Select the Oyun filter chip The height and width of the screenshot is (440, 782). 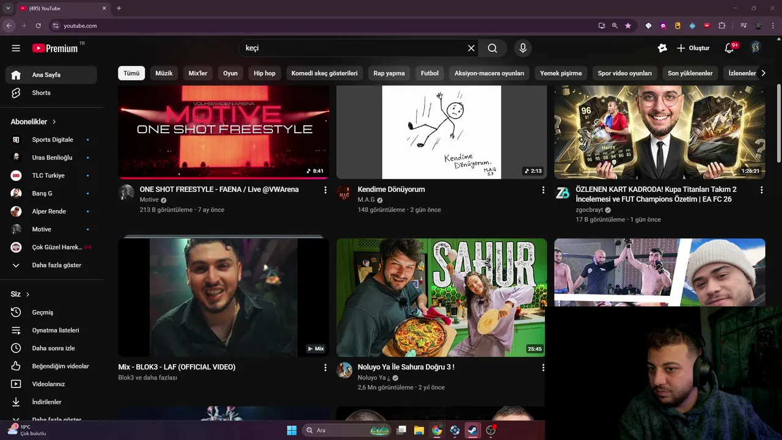(x=230, y=73)
